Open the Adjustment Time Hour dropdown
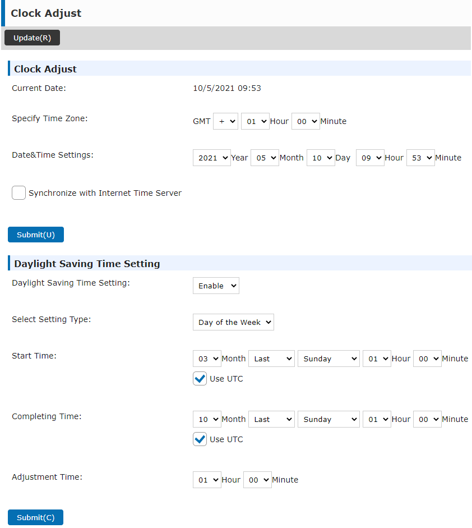This screenshot has height=528, width=472. [207, 480]
